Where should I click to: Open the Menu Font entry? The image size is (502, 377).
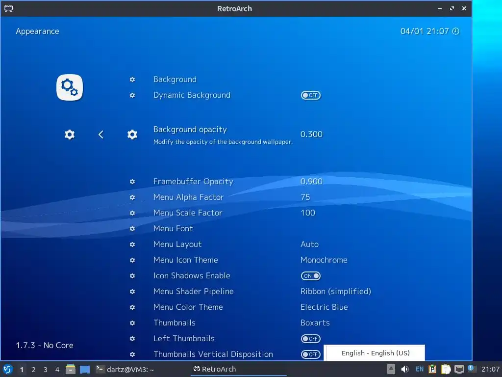coord(173,229)
